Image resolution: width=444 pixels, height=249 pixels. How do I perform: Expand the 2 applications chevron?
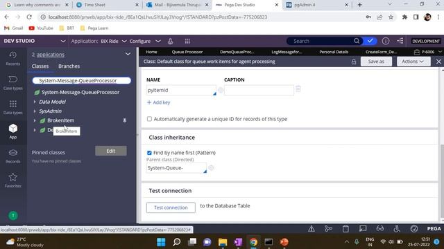128,54
